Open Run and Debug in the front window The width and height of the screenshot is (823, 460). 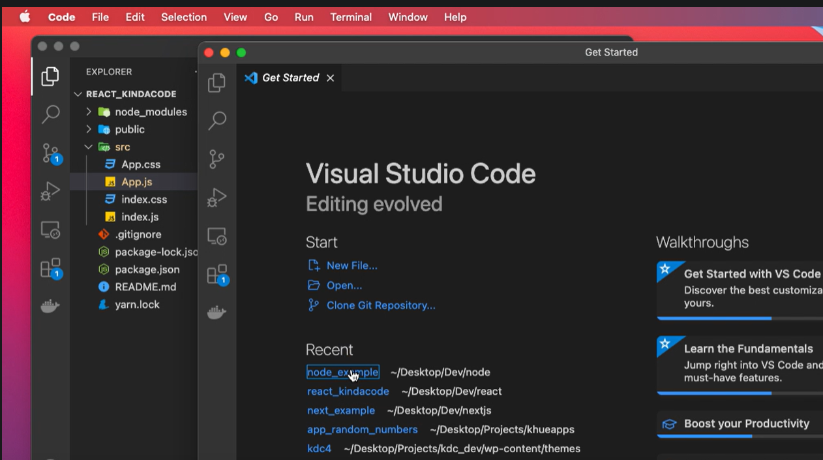coord(217,197)
